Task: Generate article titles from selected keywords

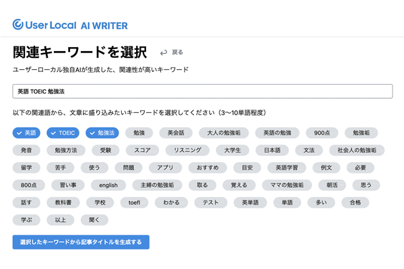Action: coord(81,242)
